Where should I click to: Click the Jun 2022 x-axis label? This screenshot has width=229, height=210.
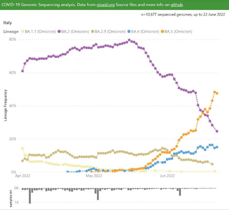pyautogui.click(x=167, y=176)
